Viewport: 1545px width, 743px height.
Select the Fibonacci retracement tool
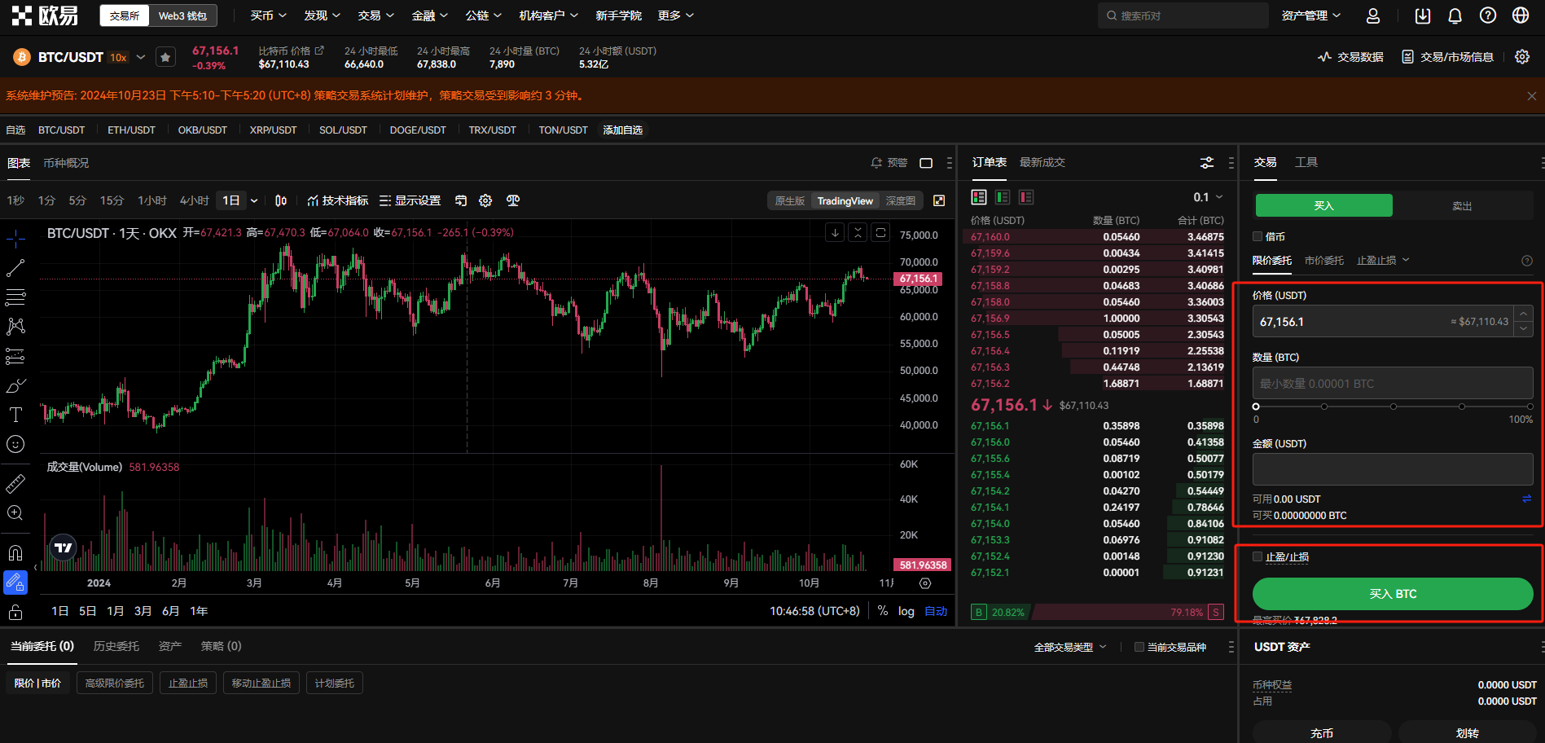click(x=15, y=297)
